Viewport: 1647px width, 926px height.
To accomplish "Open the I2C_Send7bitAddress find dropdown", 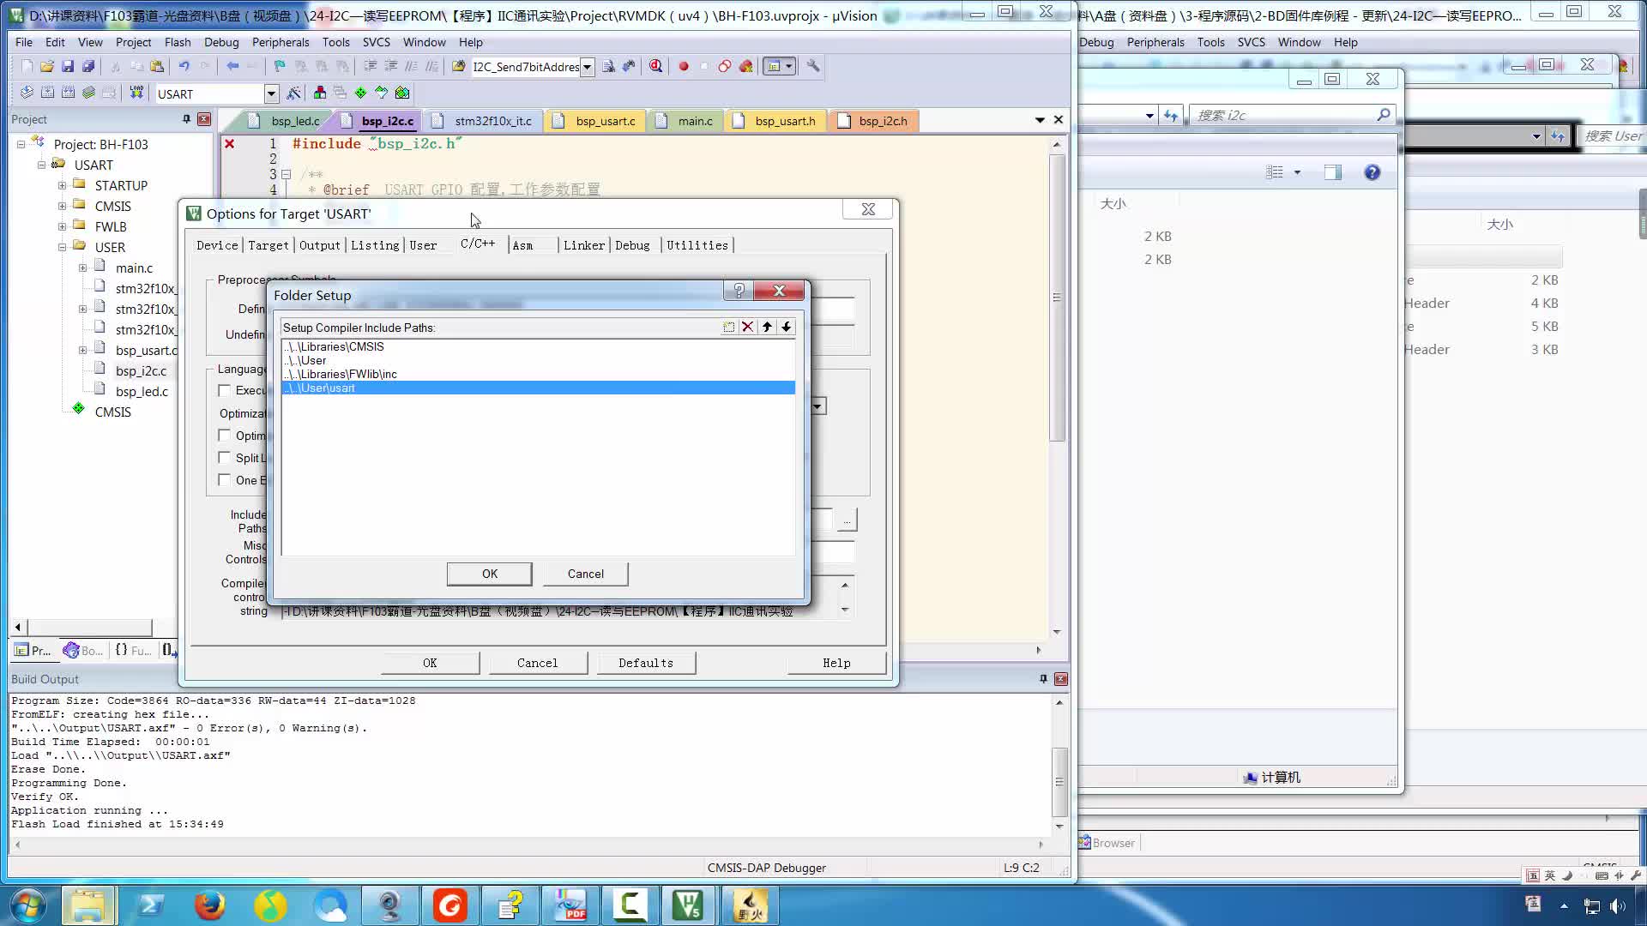I will click(x=587, y=67).
